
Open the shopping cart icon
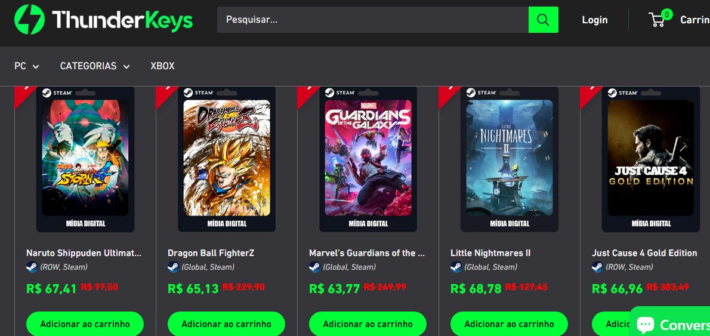coord(656,20)
